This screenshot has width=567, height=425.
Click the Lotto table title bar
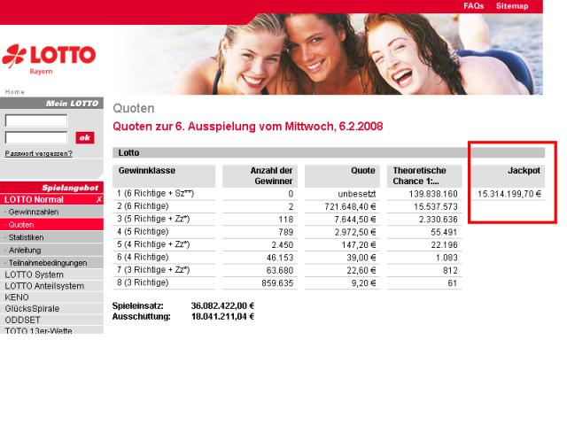(329, 152)
